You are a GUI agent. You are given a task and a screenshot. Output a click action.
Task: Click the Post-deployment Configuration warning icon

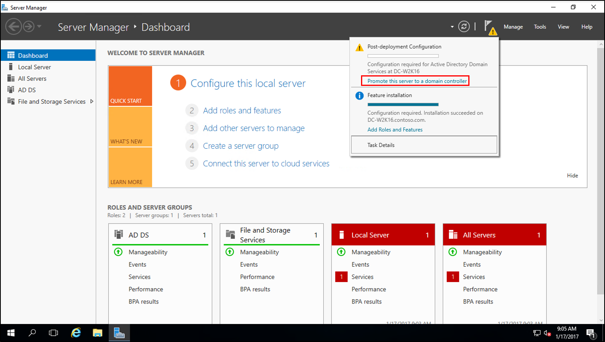tap(359, 47)
